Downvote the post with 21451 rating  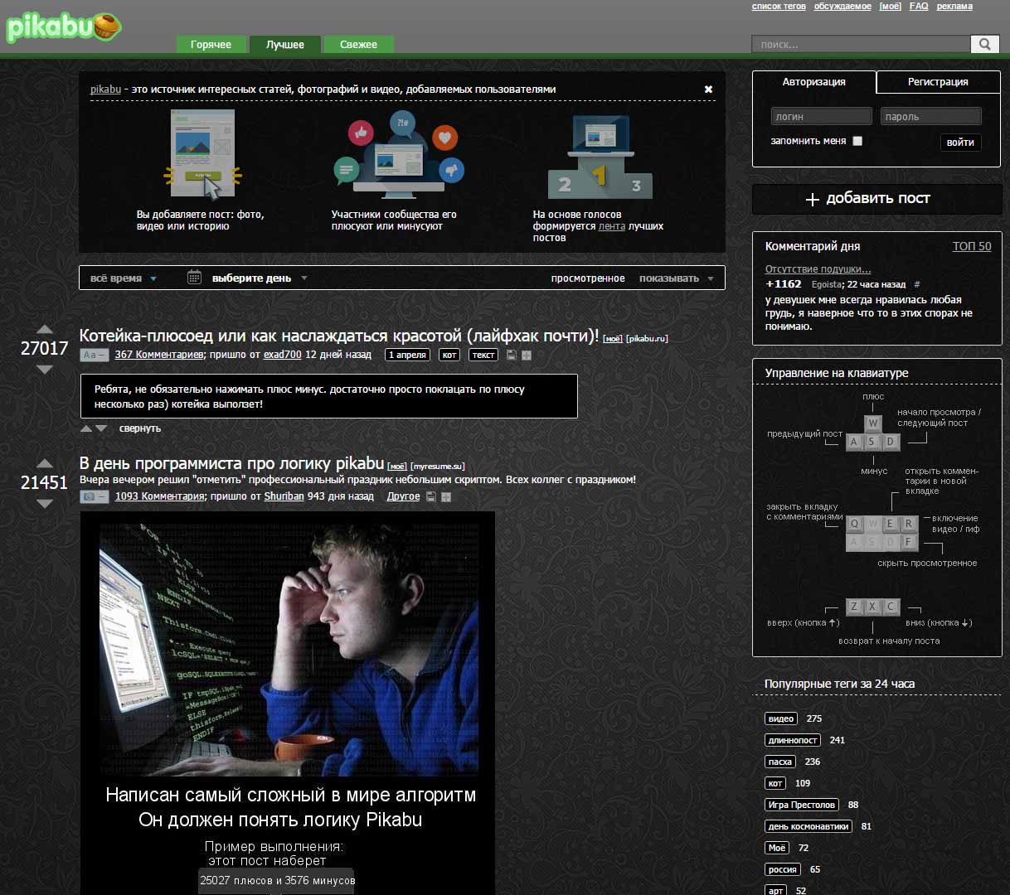(x=45, y=503)
